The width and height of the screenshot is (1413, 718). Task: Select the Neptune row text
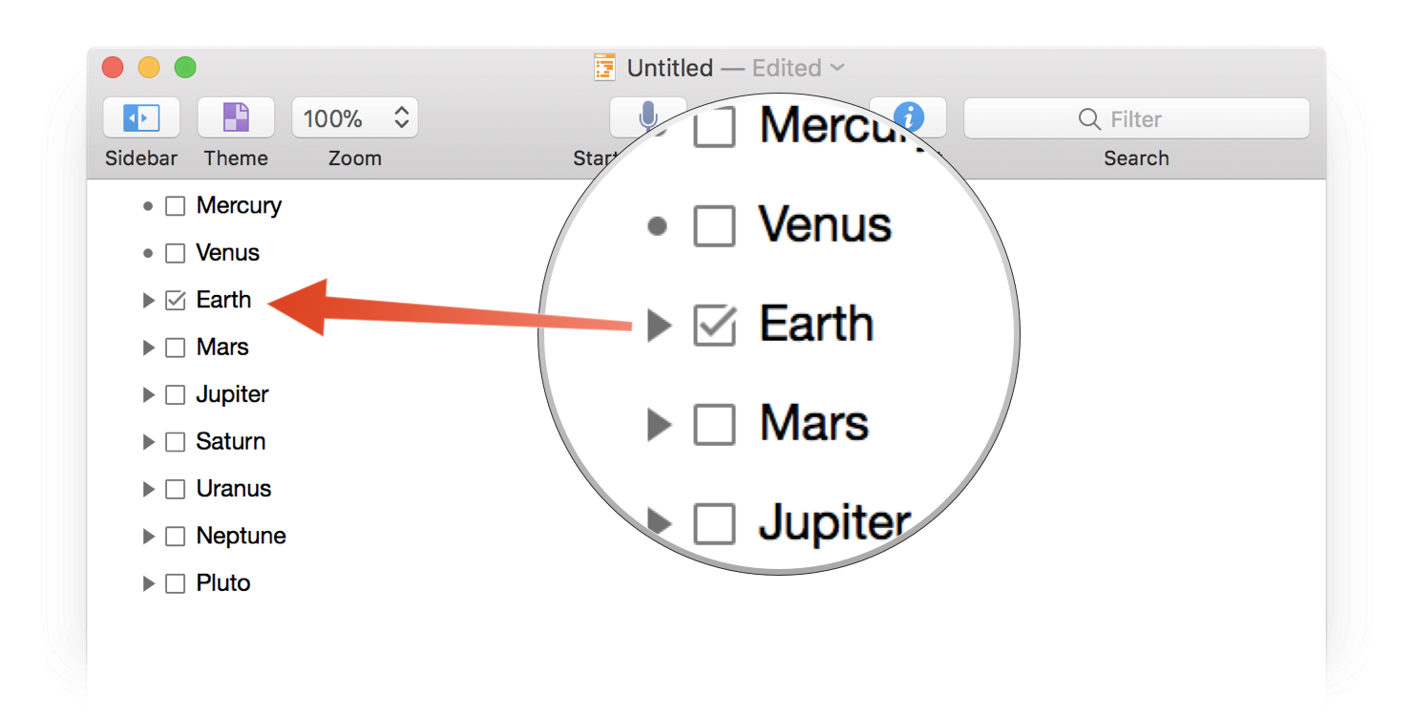[241, 536]
